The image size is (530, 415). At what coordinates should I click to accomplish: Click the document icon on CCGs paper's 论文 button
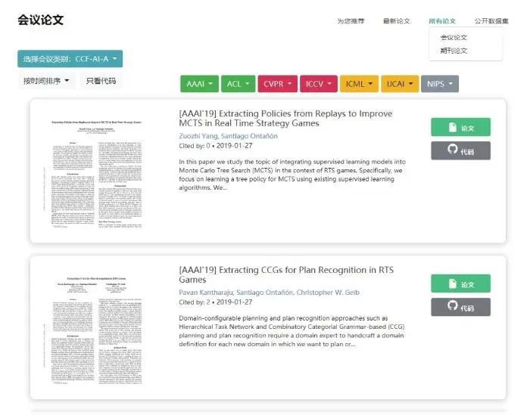coord(453,283)
